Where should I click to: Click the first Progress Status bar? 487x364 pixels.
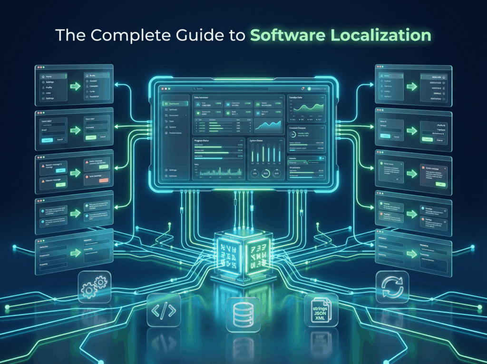click(x=218, y=147)
